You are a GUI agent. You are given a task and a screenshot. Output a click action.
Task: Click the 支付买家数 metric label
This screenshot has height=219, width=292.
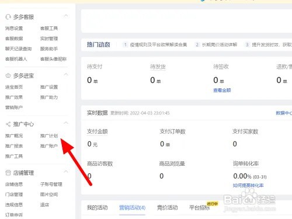coord(245,131)
